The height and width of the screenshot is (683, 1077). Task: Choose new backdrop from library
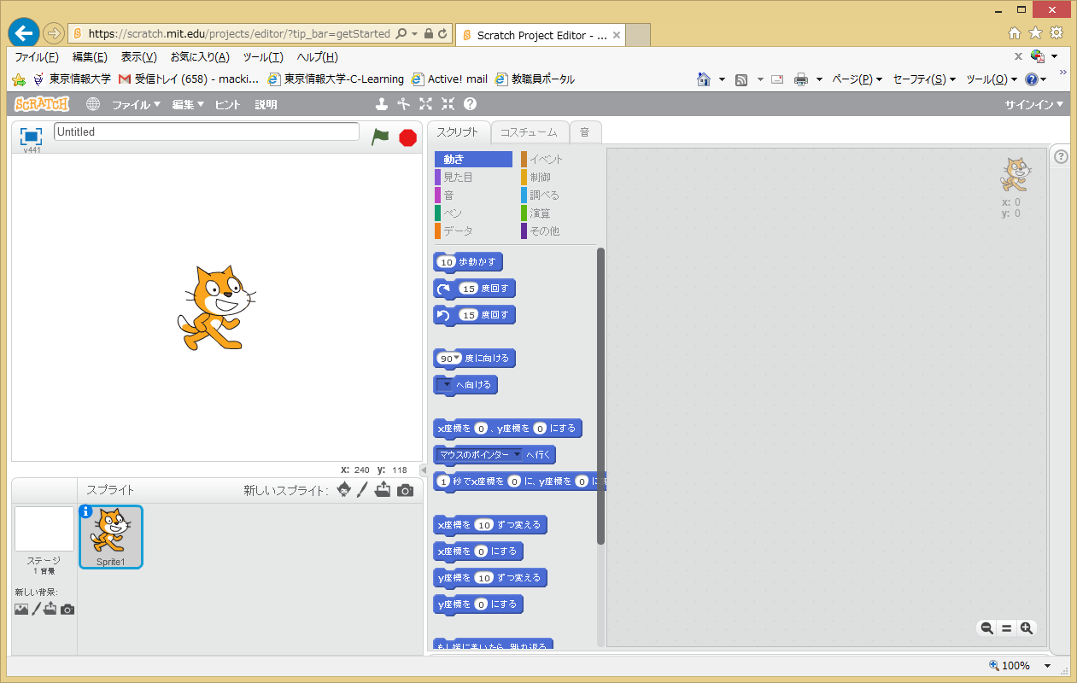click(21, 609)
